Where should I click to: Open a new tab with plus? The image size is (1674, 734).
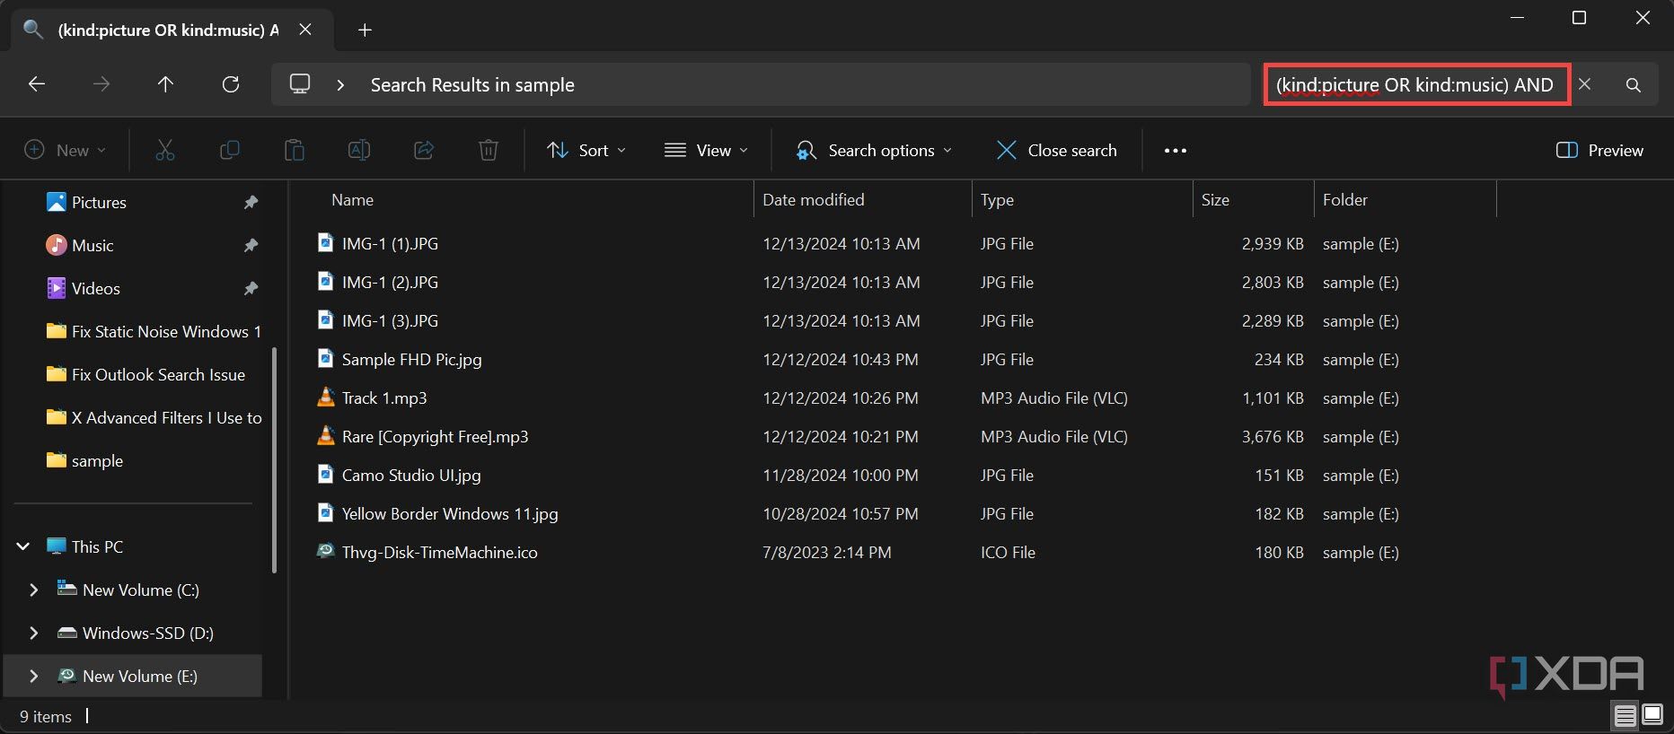point(365,30)
